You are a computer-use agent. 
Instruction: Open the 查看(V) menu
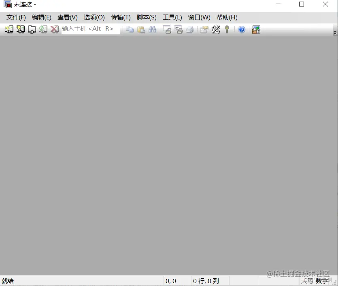[68, 17]
